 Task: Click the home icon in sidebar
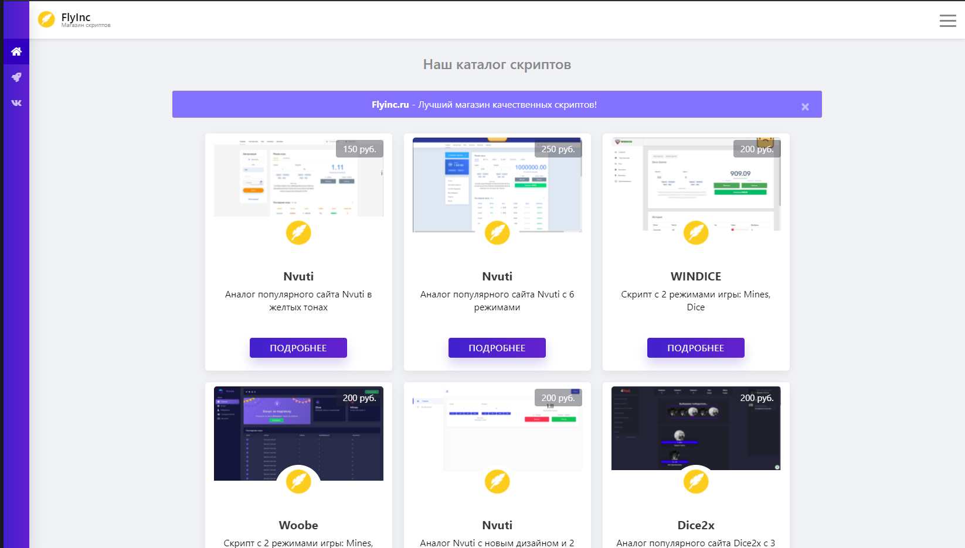pos(16,52)
